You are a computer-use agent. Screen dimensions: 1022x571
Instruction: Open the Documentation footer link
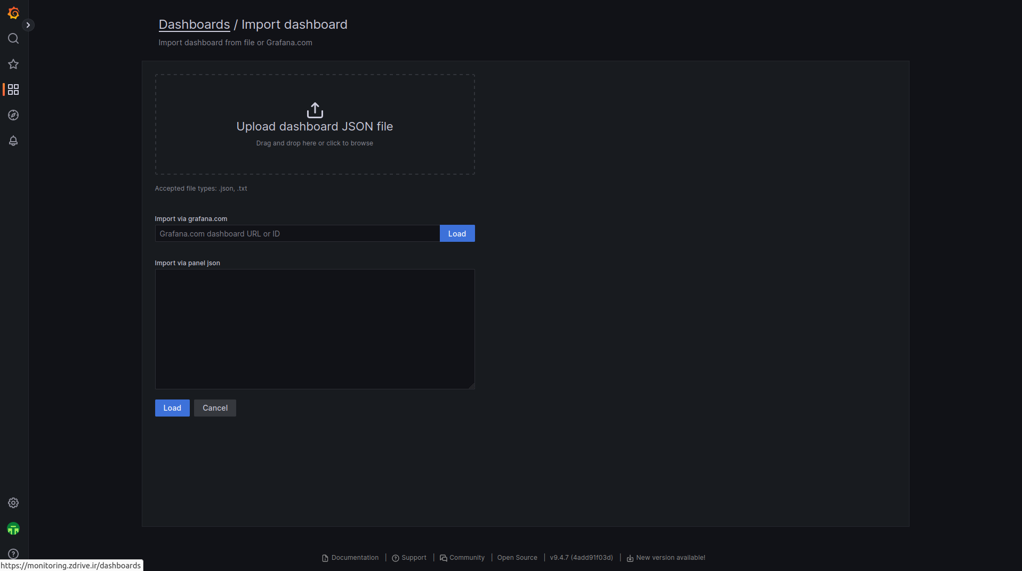point(355,558)
